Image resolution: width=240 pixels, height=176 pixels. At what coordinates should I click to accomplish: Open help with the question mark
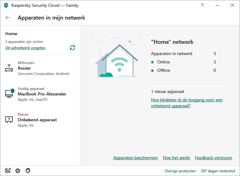tap(202, 5)
